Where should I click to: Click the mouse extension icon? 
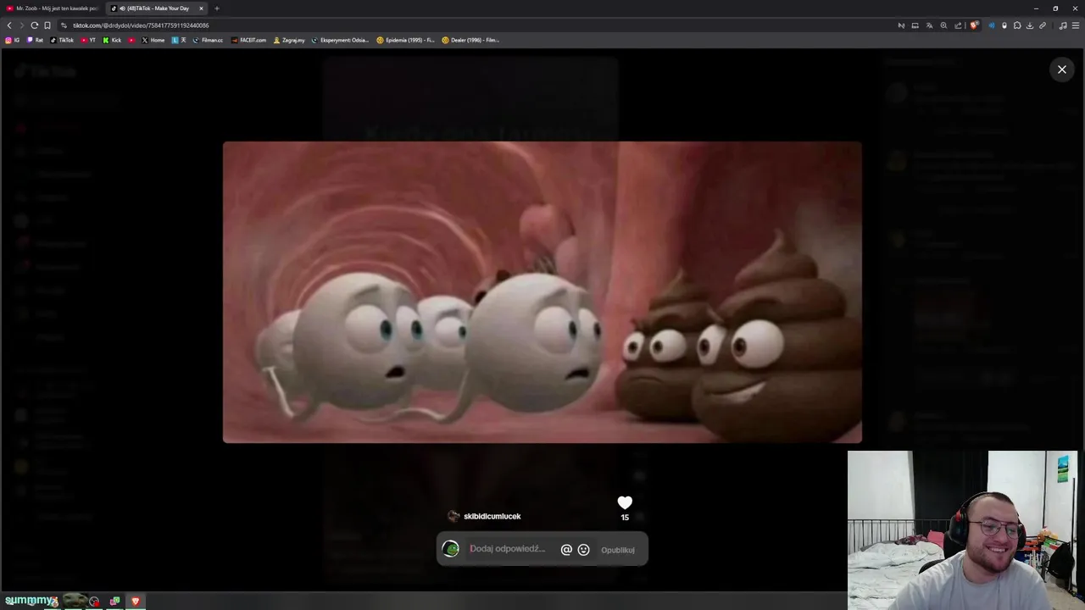tap(1004, 25)
